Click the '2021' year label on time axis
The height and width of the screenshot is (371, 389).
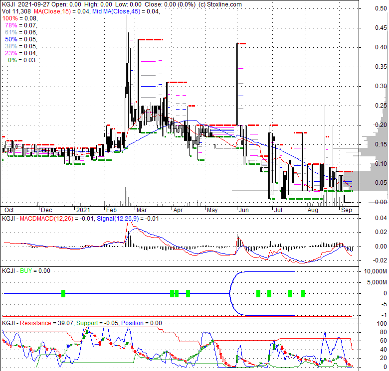(83, 210)
